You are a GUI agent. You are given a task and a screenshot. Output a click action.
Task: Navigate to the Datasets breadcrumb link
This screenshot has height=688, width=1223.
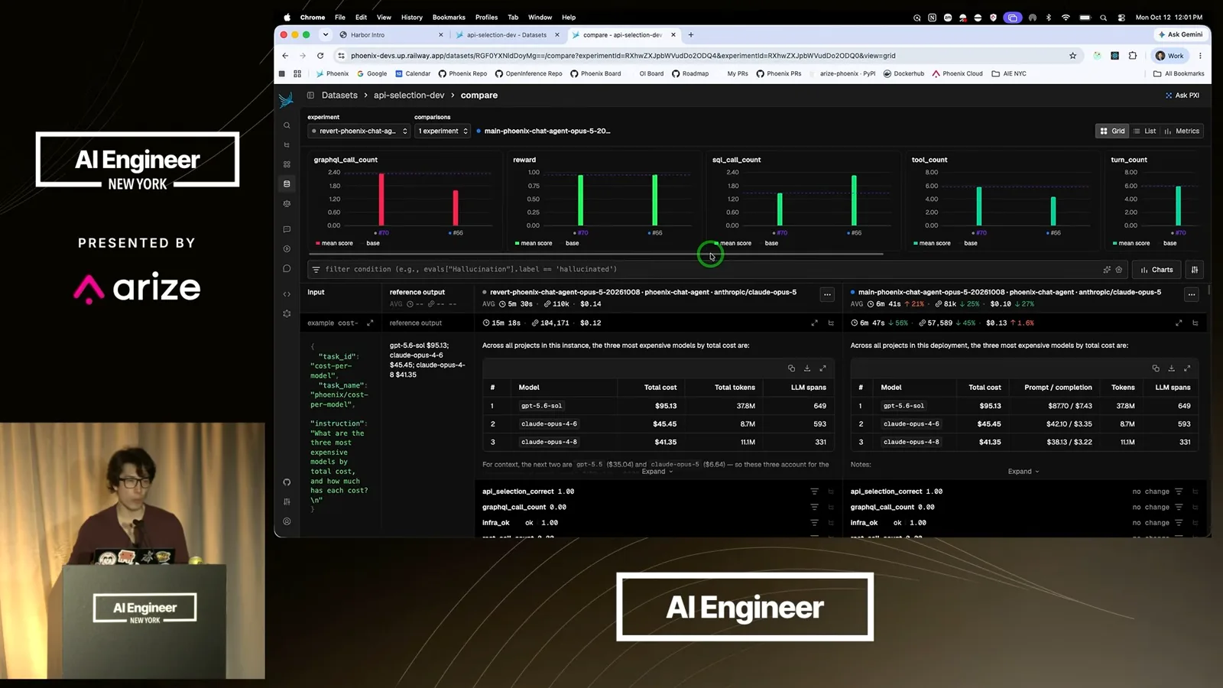[339, 96]
